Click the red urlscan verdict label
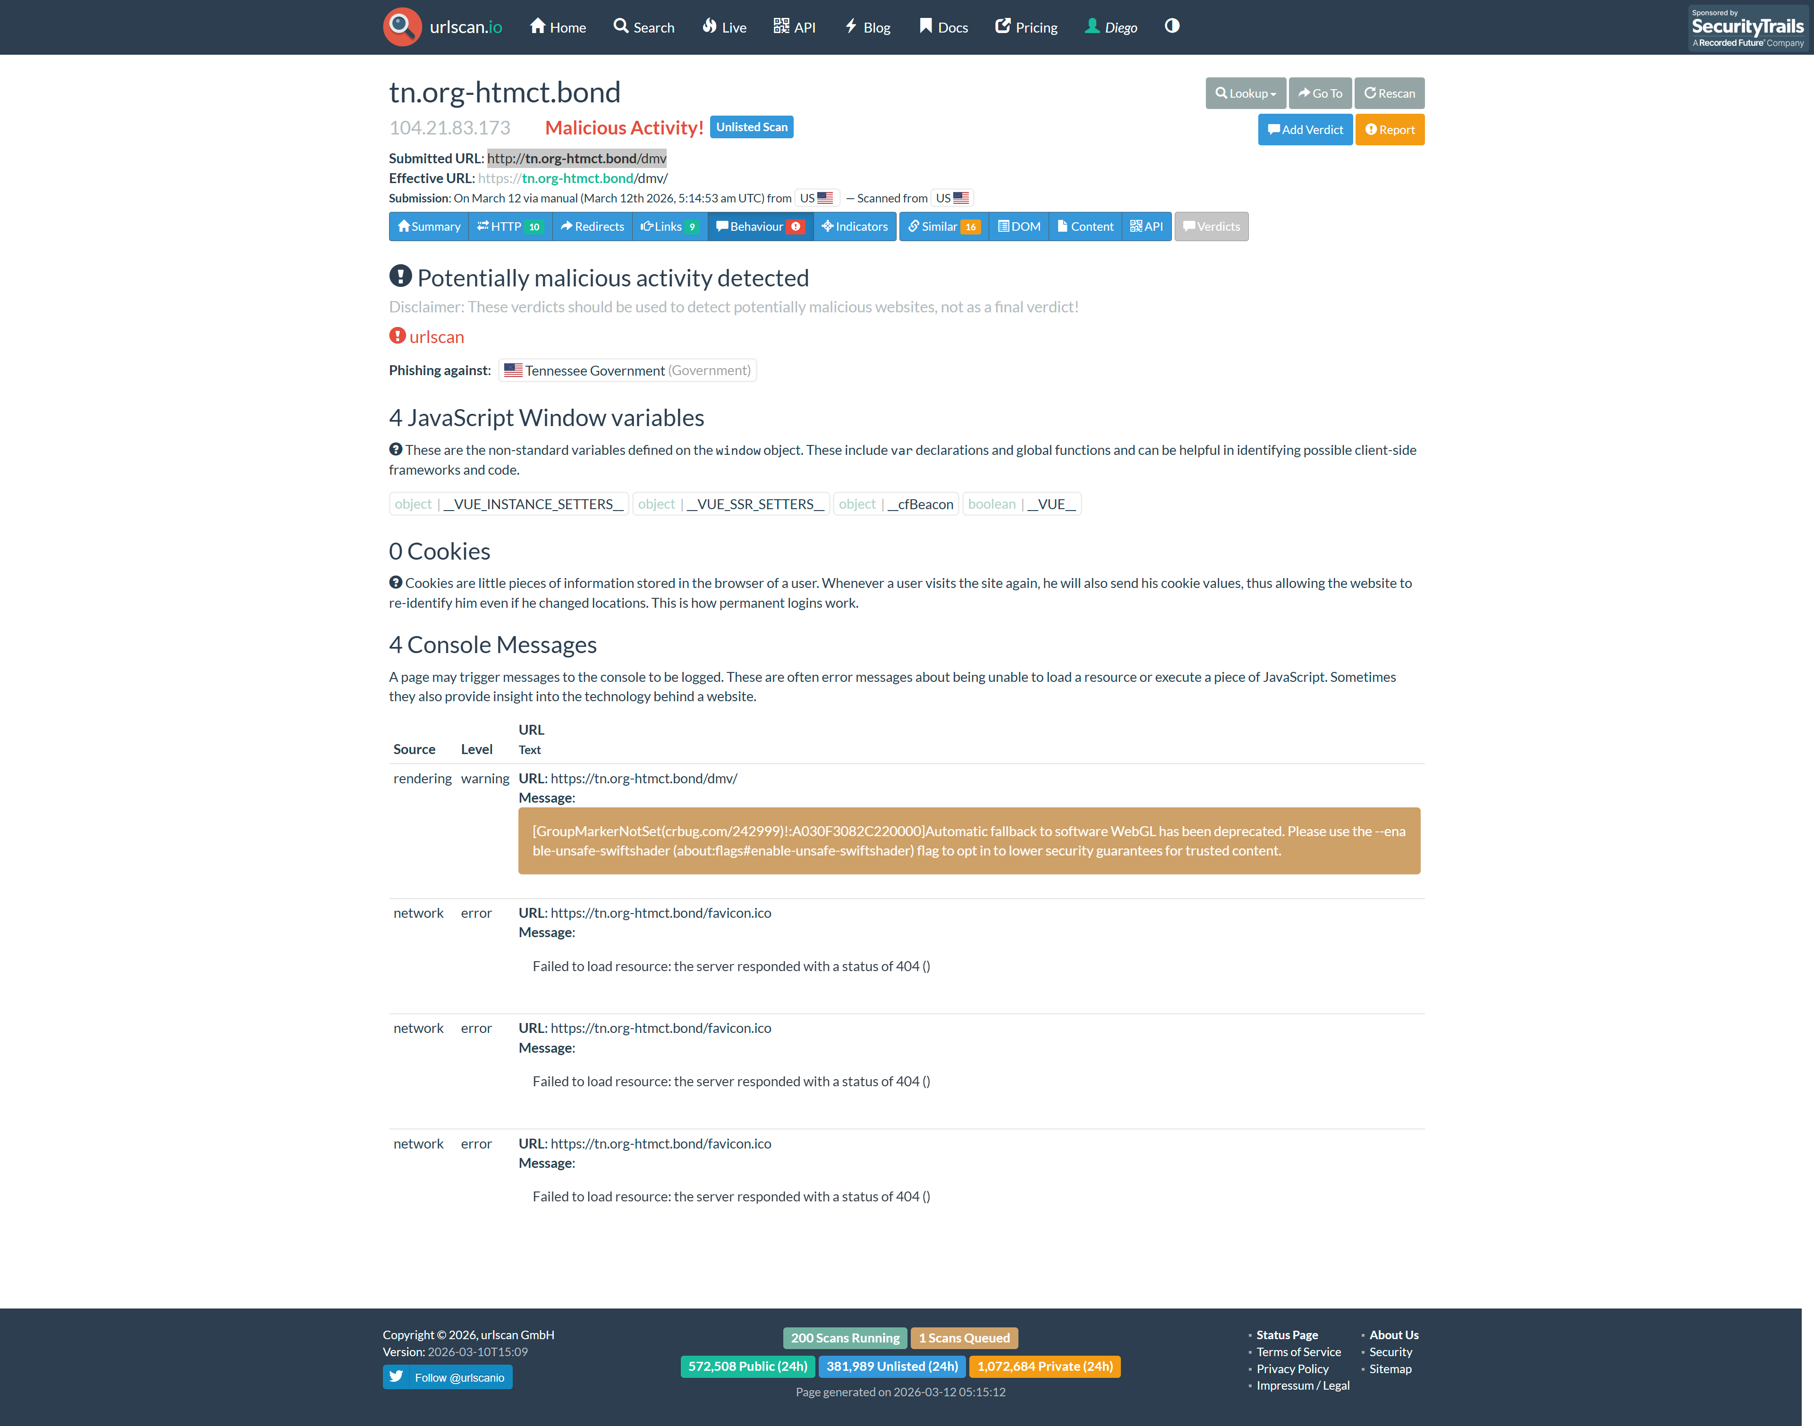Viewport: 1814px width, 1426px height. (427, 336)
